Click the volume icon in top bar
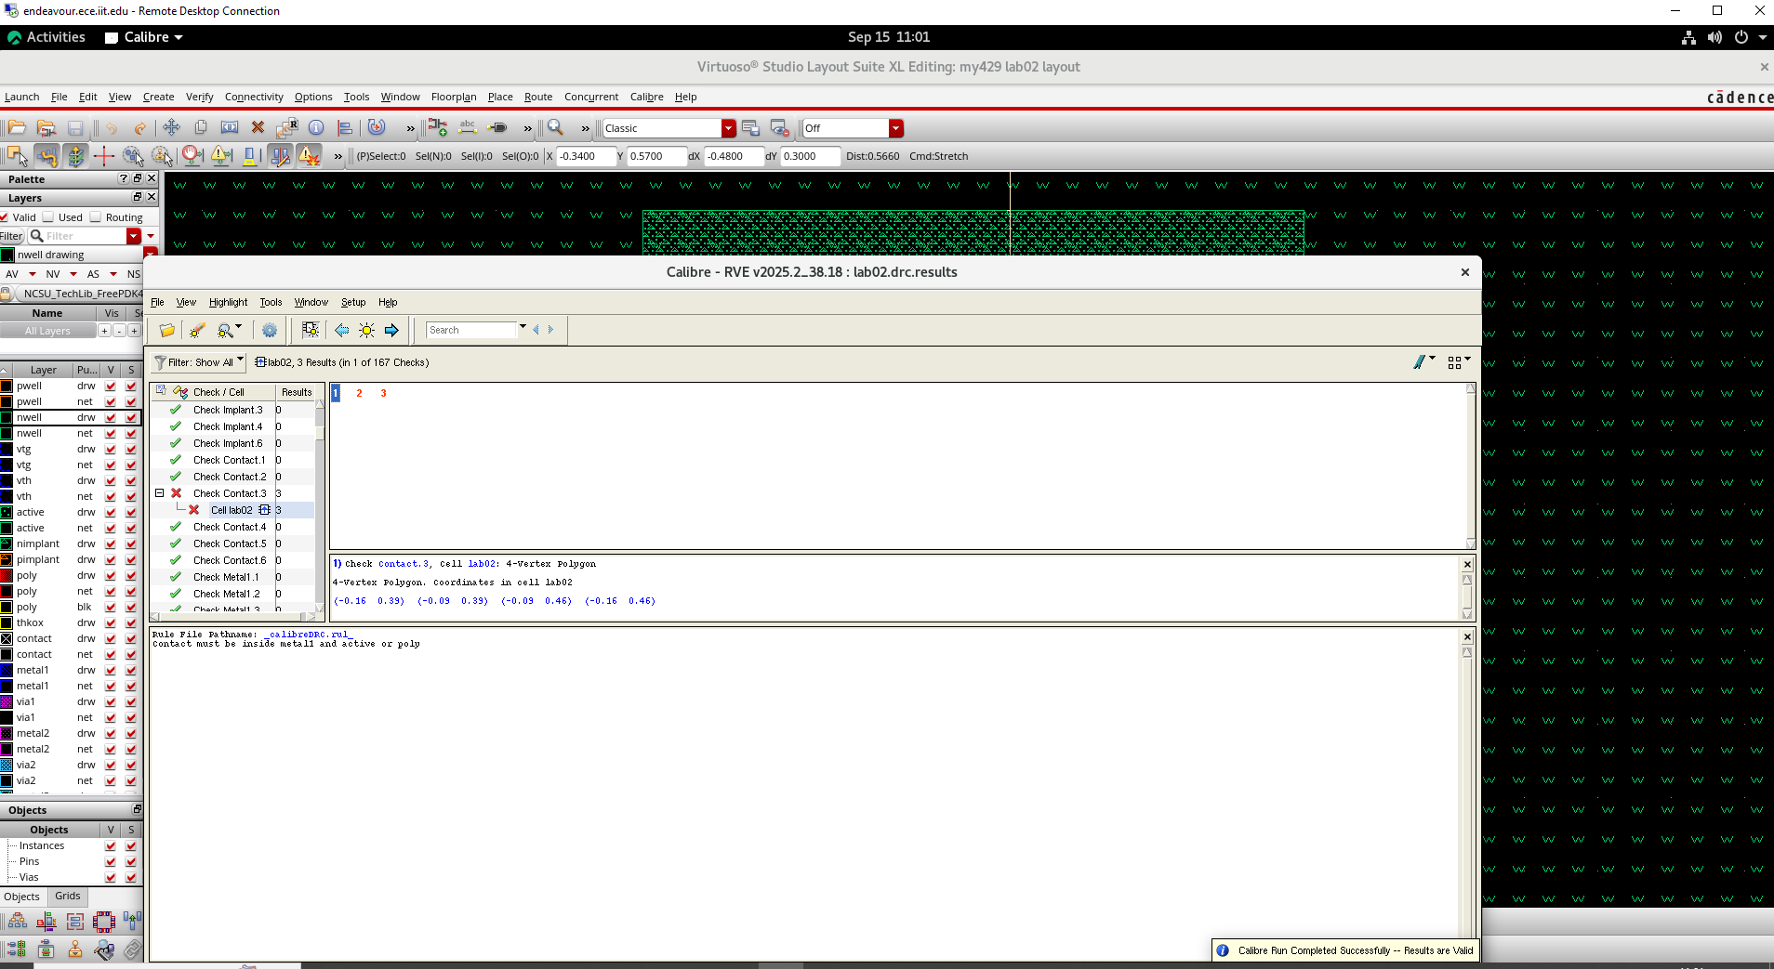 pyautogui.click(x=1714, y=37)
